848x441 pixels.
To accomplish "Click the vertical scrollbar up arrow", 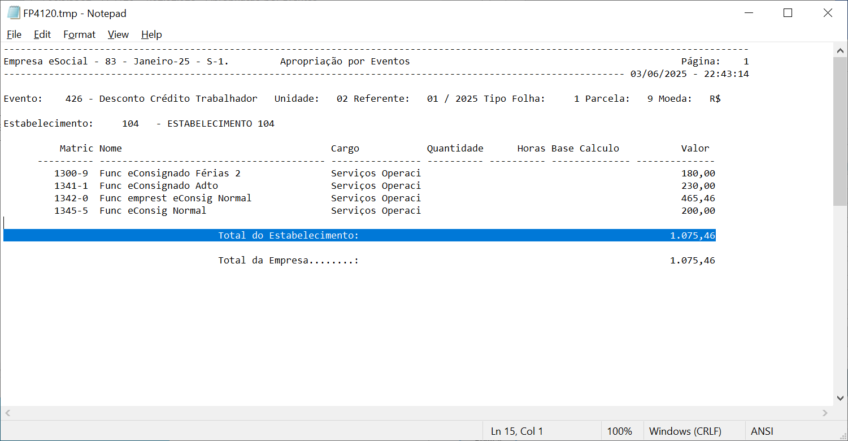I will [x=841, y=50].
